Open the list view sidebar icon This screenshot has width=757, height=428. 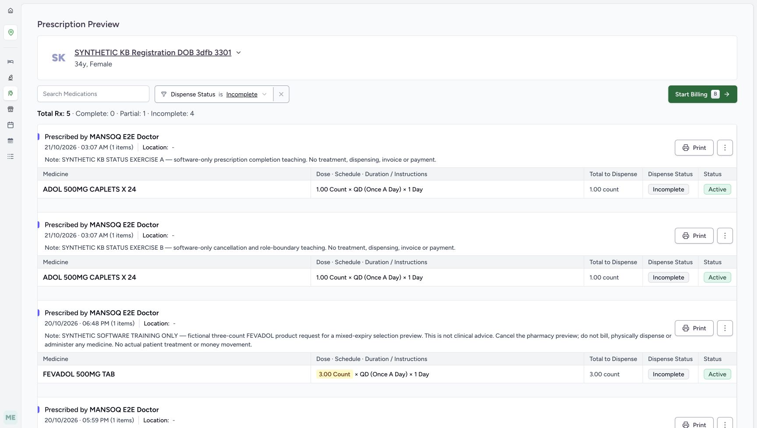coord(11,156)
